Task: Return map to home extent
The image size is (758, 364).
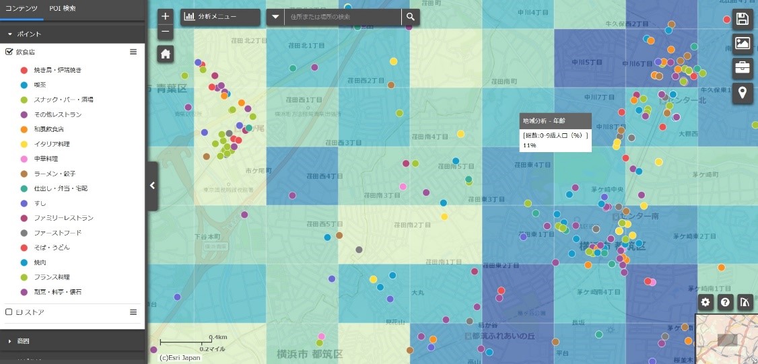Action: (x=166, y=54)
